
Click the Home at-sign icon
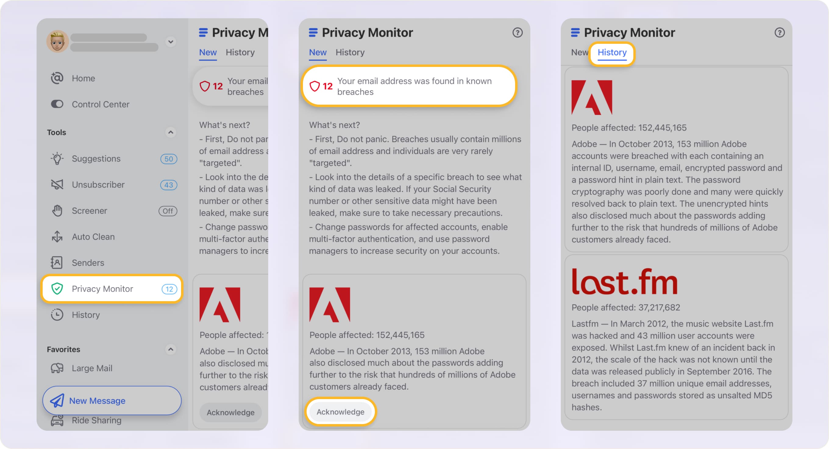coord(57,78)
